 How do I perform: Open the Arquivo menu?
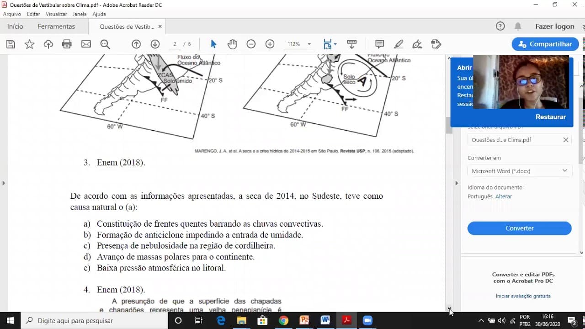click(x=12, y=14)
